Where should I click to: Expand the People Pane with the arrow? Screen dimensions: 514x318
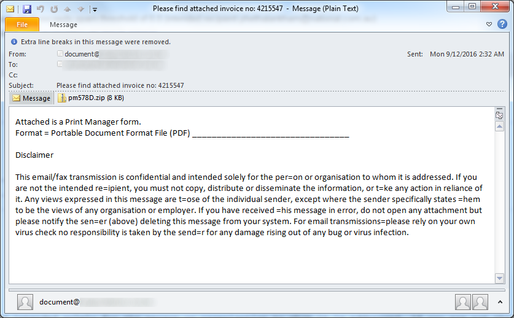pyautogui.click(x=500, y=301)
